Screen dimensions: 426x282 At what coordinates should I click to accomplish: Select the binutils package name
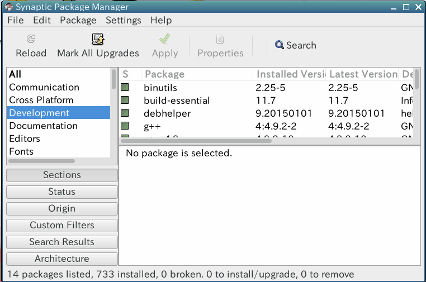coord(160,88)
